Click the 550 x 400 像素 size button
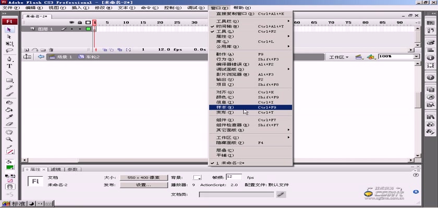The image size is (438, 208). click(144, 178)
